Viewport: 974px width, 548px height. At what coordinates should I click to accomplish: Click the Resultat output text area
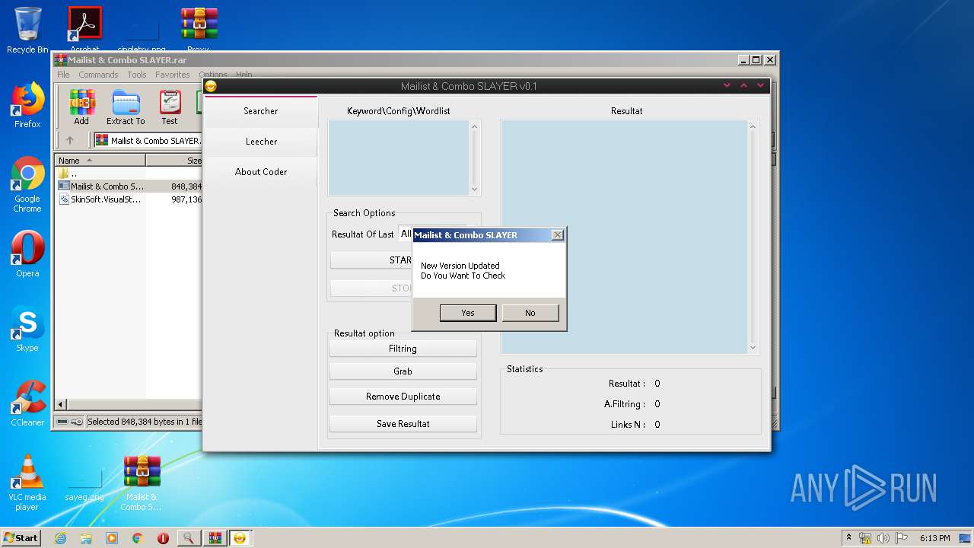pyautogui.click(x=624, y=237)
